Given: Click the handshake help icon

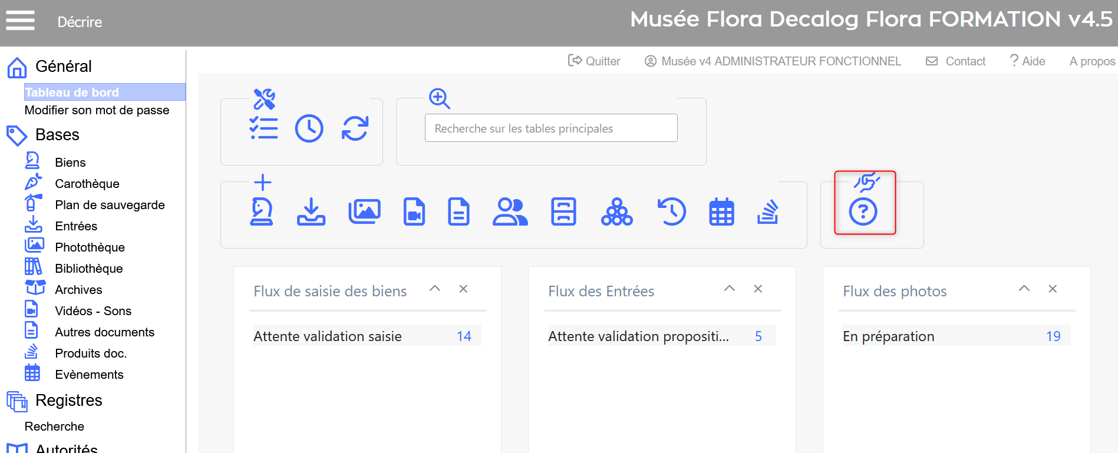Looking at the screenshot, I should pyautogui.click(x=867, y=182).
